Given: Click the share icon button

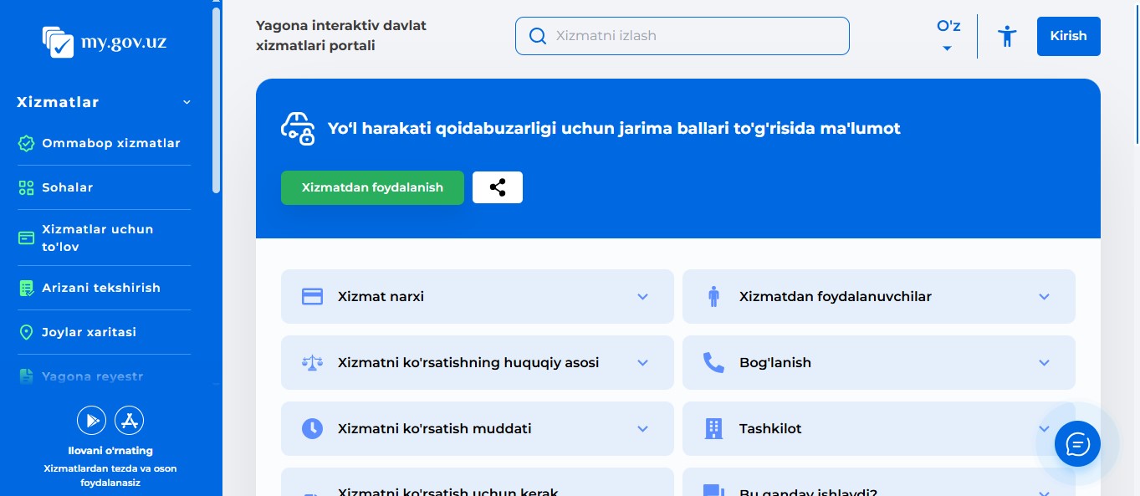Looking at the screenshot, I should click(498, 187).
